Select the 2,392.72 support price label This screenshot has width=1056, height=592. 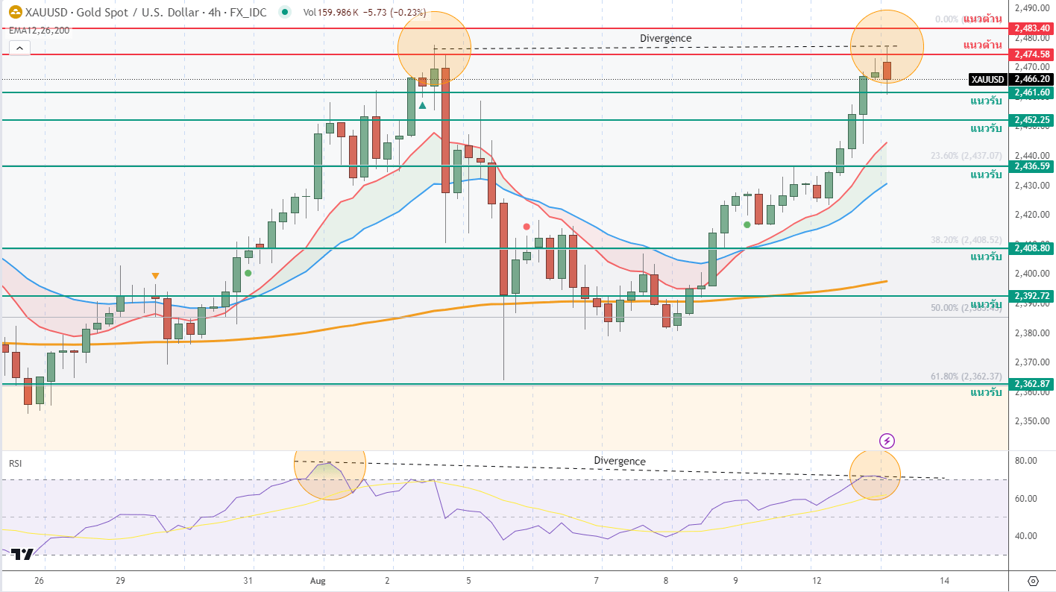pos(1031,296)
